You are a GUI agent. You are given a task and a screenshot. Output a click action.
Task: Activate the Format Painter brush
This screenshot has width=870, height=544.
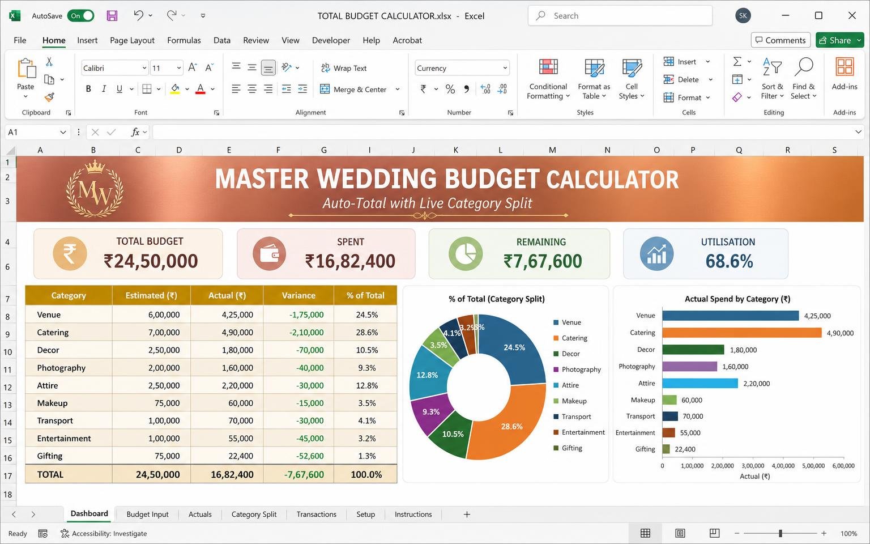click(x=49, y=97)
